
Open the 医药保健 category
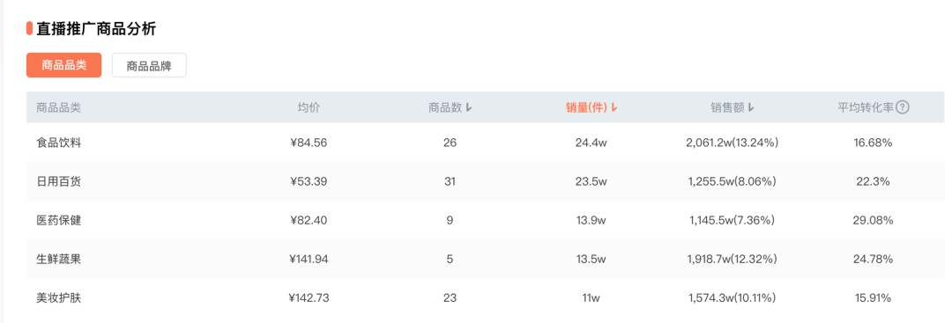coord(485,221)
